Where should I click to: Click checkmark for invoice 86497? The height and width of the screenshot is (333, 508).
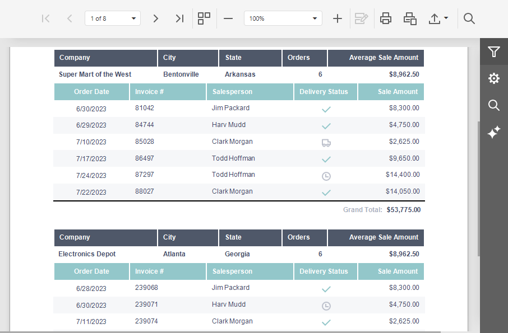(326, 160)
